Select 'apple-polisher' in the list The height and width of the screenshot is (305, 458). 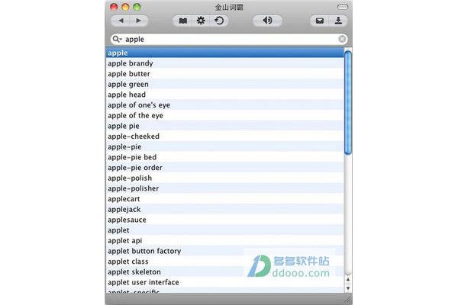point(225,188)
